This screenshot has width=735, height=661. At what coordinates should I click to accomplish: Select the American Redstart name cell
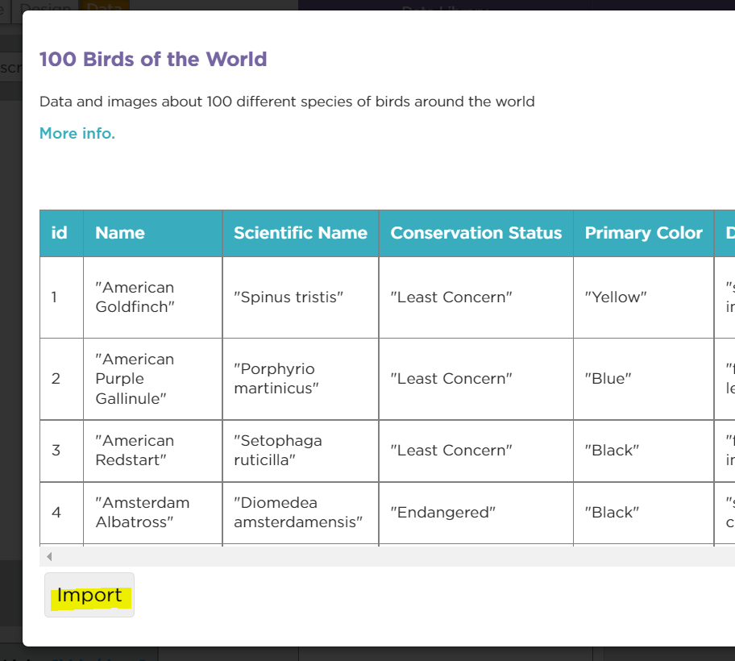[x=135, y=451]
